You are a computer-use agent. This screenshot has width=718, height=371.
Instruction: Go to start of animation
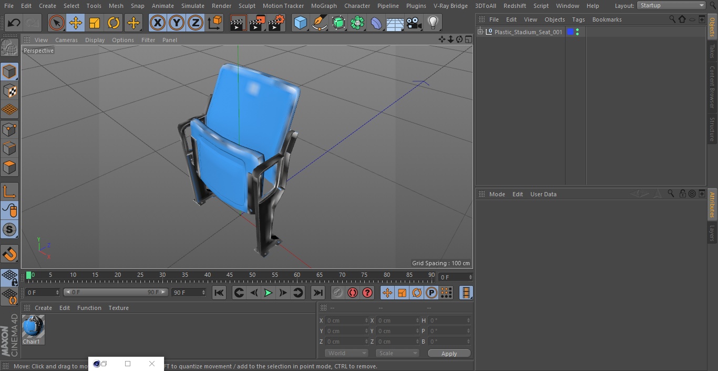pos(219,293)
